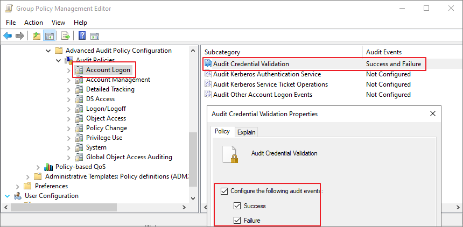Toggle the Show/Hide Console Tree icon
The image size is (463, 227).
point(49,36)
